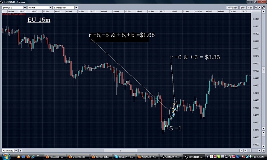267x160 pixels.
Task: Switch to the Skype taskbar window
Action: [x=124, y=157]
